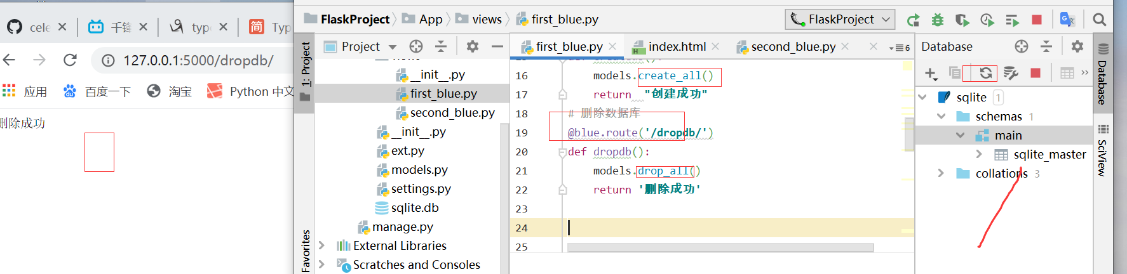Screen dimensions: 1127x274
Task: Collapse the sqlite data source node
Action: point(923,97)
